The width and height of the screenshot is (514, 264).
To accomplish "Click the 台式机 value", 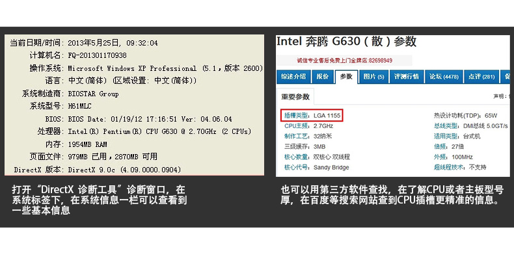I will click(x=472, y=137).
